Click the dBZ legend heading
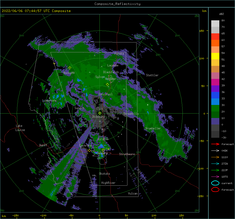Screen dimensions: 235x219 coord(221,14)
